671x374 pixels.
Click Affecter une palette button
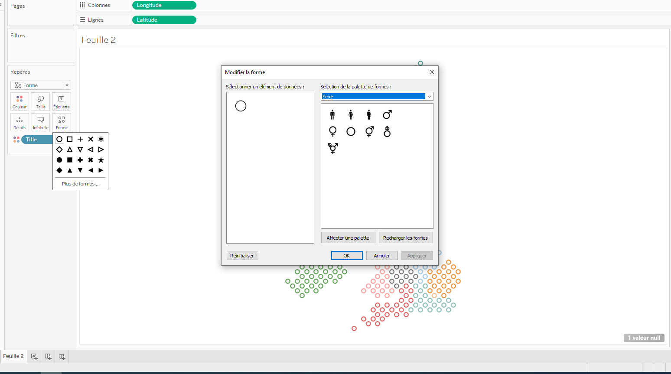(x=348, y=238)
